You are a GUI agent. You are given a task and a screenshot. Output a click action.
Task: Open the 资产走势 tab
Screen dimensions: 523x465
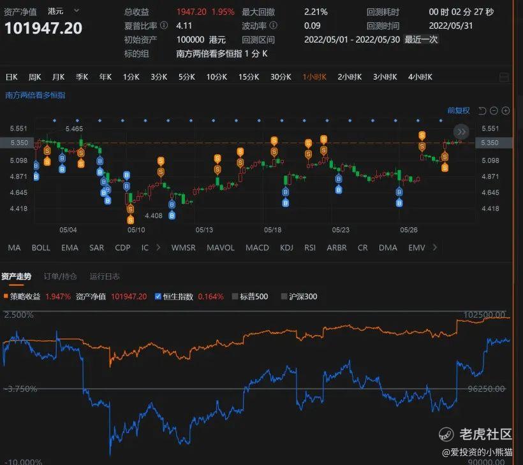[x=16, y=276]
